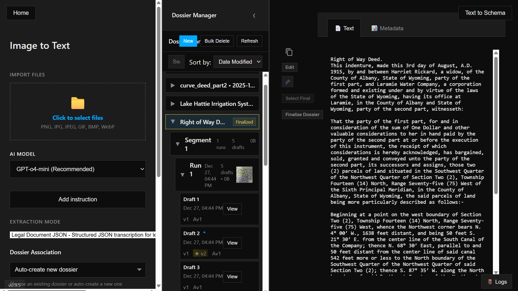Click the Metadata tab chart icon
Screen dimensions: 518x291
374,28
